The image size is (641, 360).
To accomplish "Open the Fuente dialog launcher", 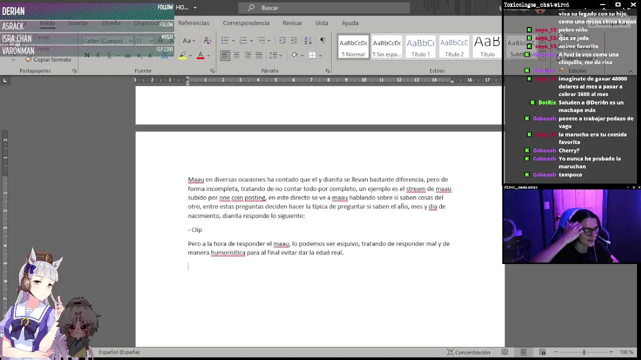I will click(212, 71).
